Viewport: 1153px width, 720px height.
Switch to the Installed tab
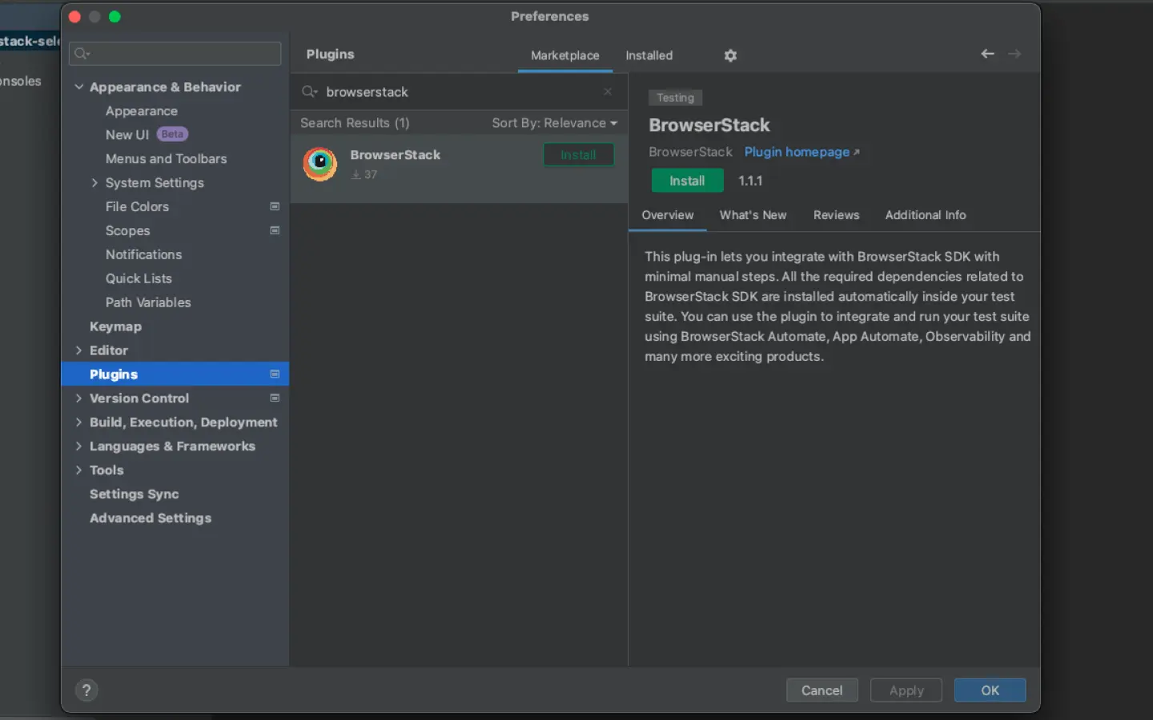click(x=649, y=55)
